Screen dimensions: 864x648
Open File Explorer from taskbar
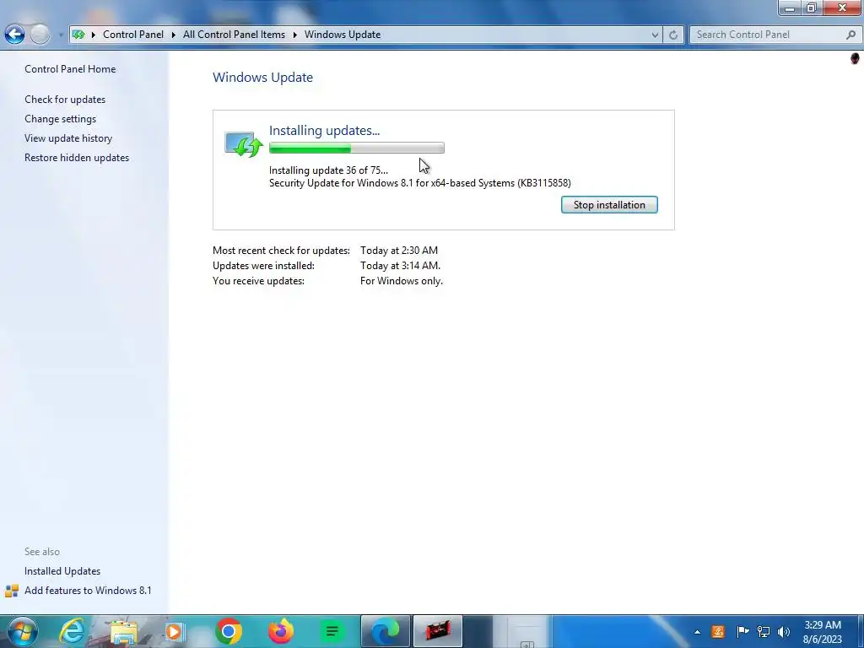pyautogui.click(x=123, y=631)
